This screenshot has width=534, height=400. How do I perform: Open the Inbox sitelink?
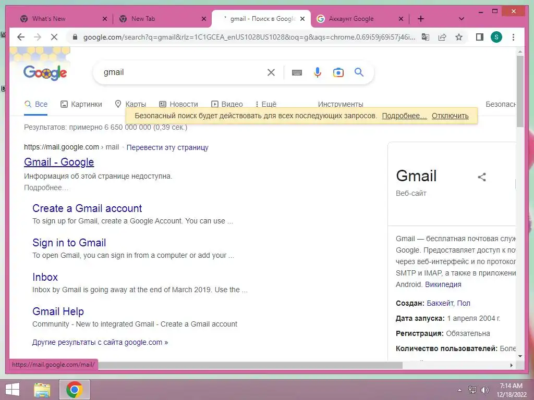[45, 277]
